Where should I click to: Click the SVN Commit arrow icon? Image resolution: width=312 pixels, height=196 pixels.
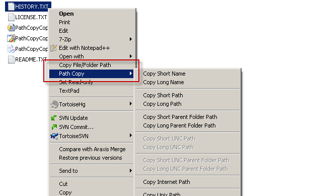(x=54, y=127)
